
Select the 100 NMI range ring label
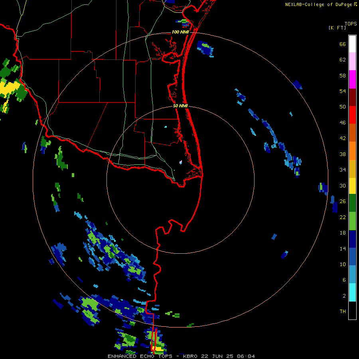[x=180, y=32]
